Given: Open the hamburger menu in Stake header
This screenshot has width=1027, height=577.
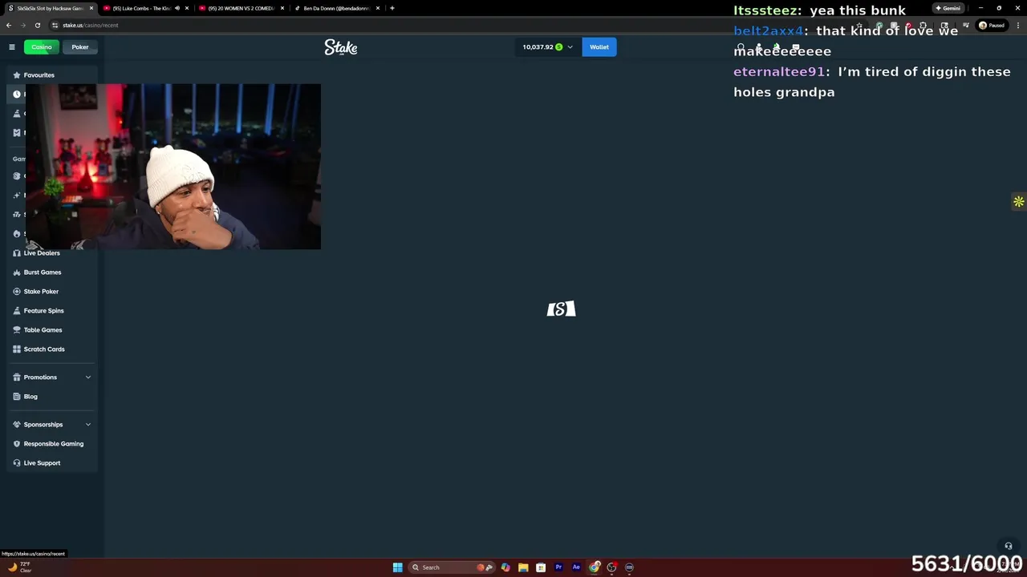Looking at the screenshot, I should coord(12,47).
